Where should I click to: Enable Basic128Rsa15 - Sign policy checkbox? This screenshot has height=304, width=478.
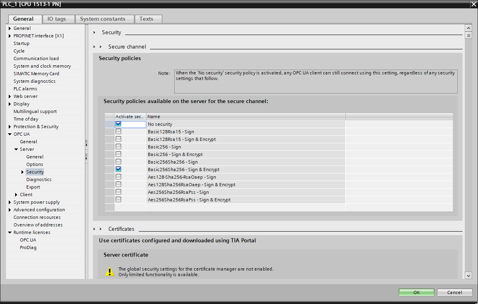tap(118, 131)
